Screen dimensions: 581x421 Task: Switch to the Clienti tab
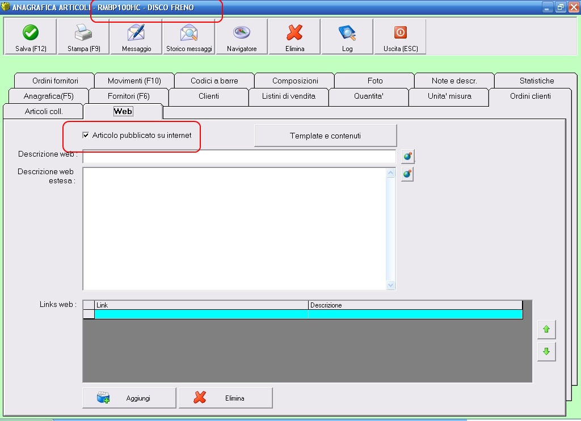[209, 96]
